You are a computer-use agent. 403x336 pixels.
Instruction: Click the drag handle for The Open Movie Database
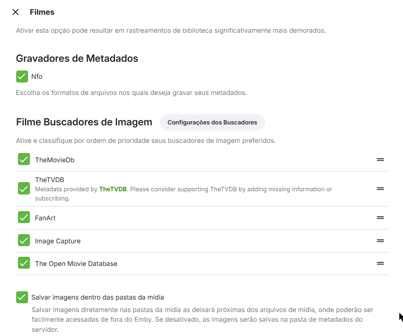point(380,264)
